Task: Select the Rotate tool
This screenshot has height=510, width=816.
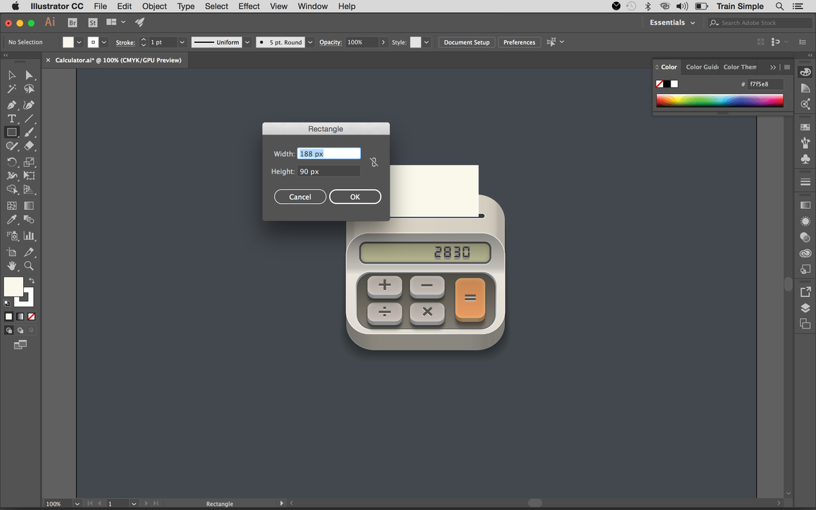Action: (x=12, y=161)
